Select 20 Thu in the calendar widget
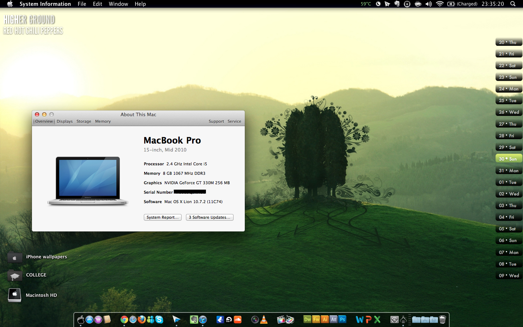This screenshot has width=523, height=327. point(509,42)
